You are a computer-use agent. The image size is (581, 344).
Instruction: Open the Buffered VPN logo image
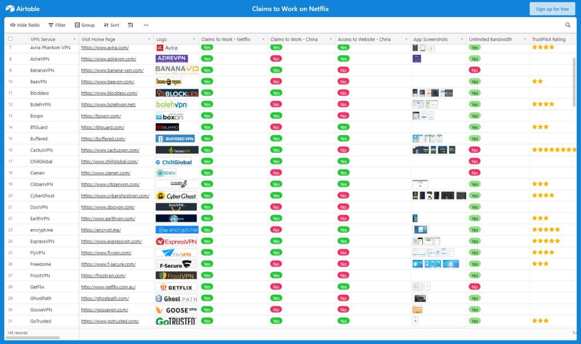click(175, 139)
